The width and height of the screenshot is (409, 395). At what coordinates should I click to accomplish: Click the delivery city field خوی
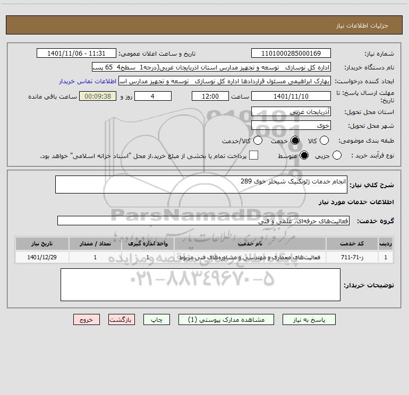(x=291, y=125)
